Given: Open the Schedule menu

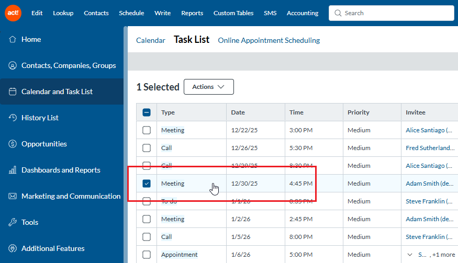Looking at the screenshot, I should 131,13.
